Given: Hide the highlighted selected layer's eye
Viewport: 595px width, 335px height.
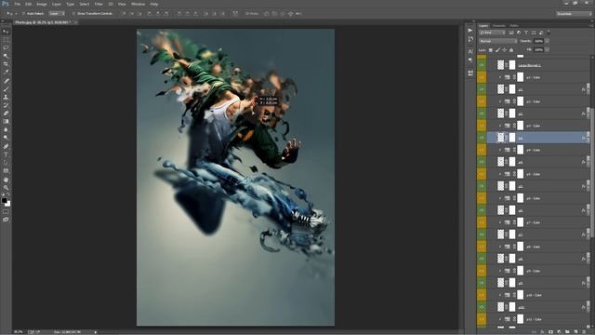Looking at the screenshot, I should pos(482,138).
